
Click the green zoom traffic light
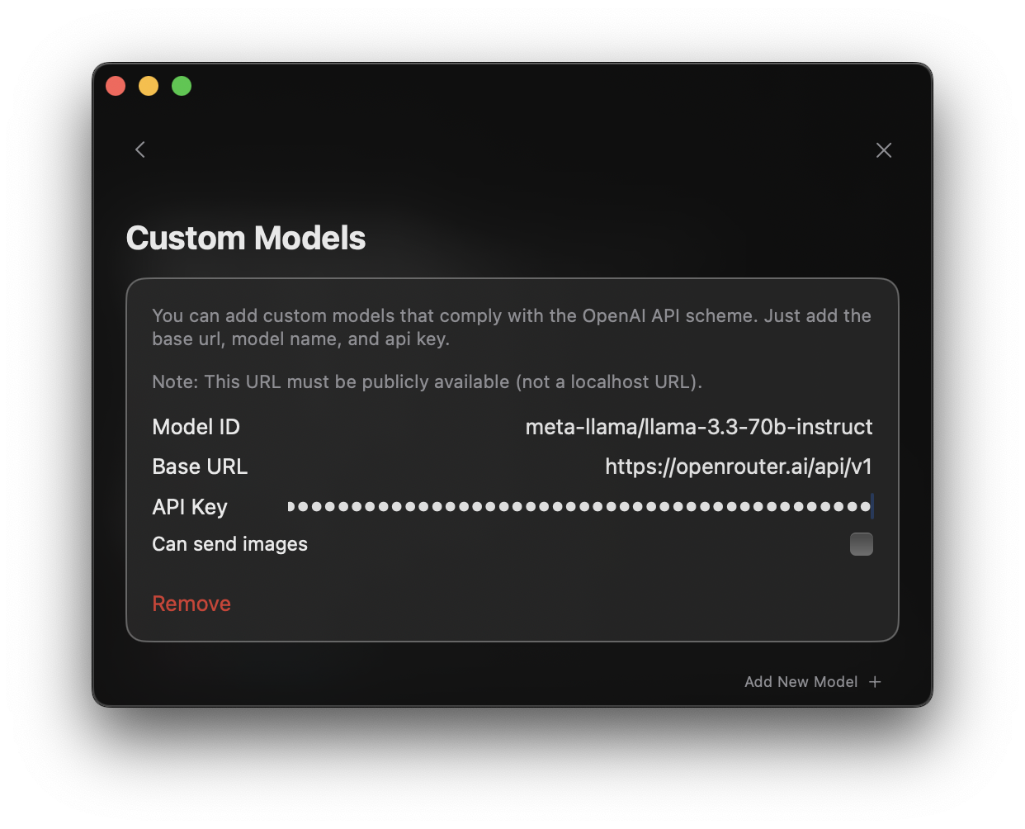pos(182,86)
